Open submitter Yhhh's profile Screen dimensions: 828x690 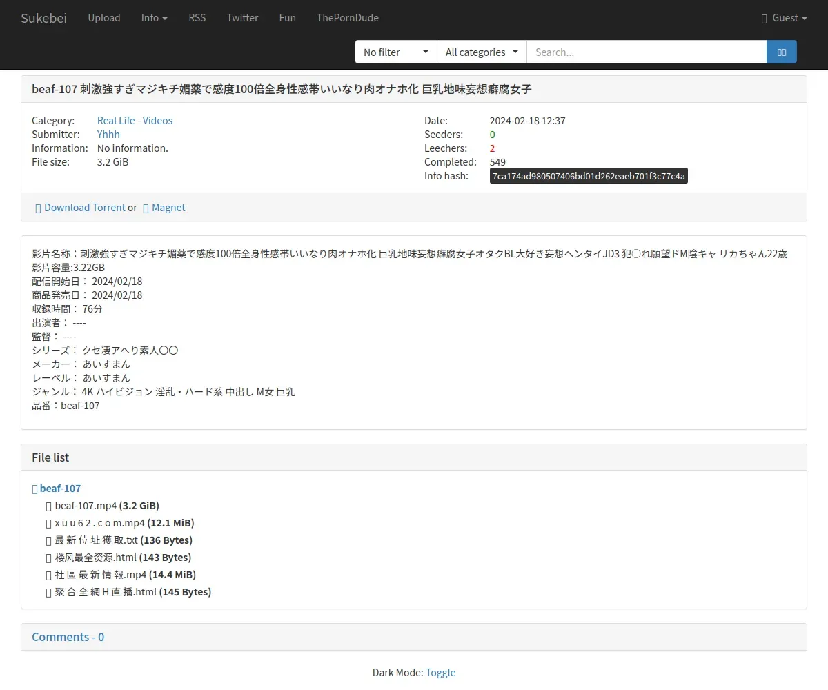[x=108, y=135]
